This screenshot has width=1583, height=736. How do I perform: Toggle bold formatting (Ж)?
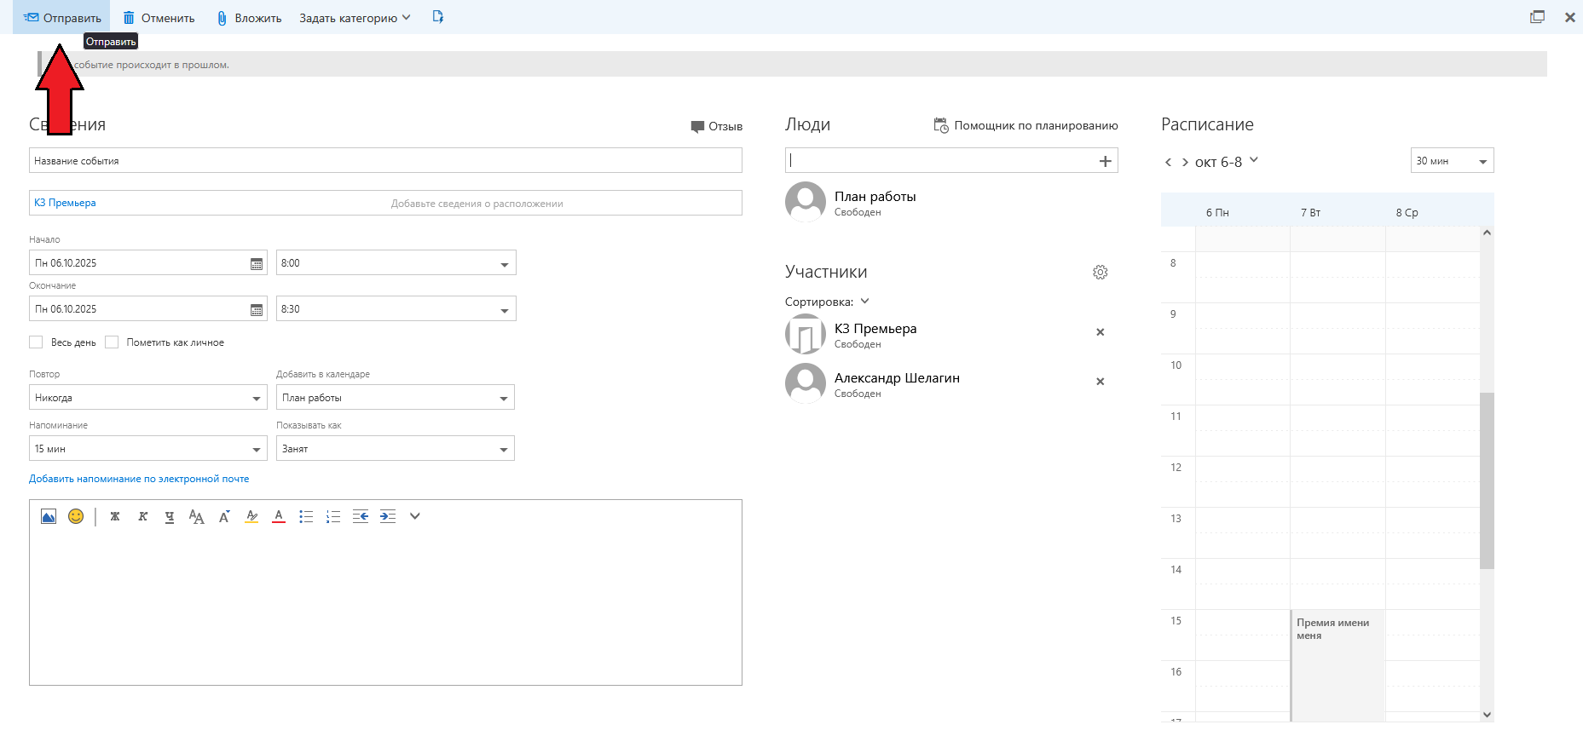pos(115,516)
